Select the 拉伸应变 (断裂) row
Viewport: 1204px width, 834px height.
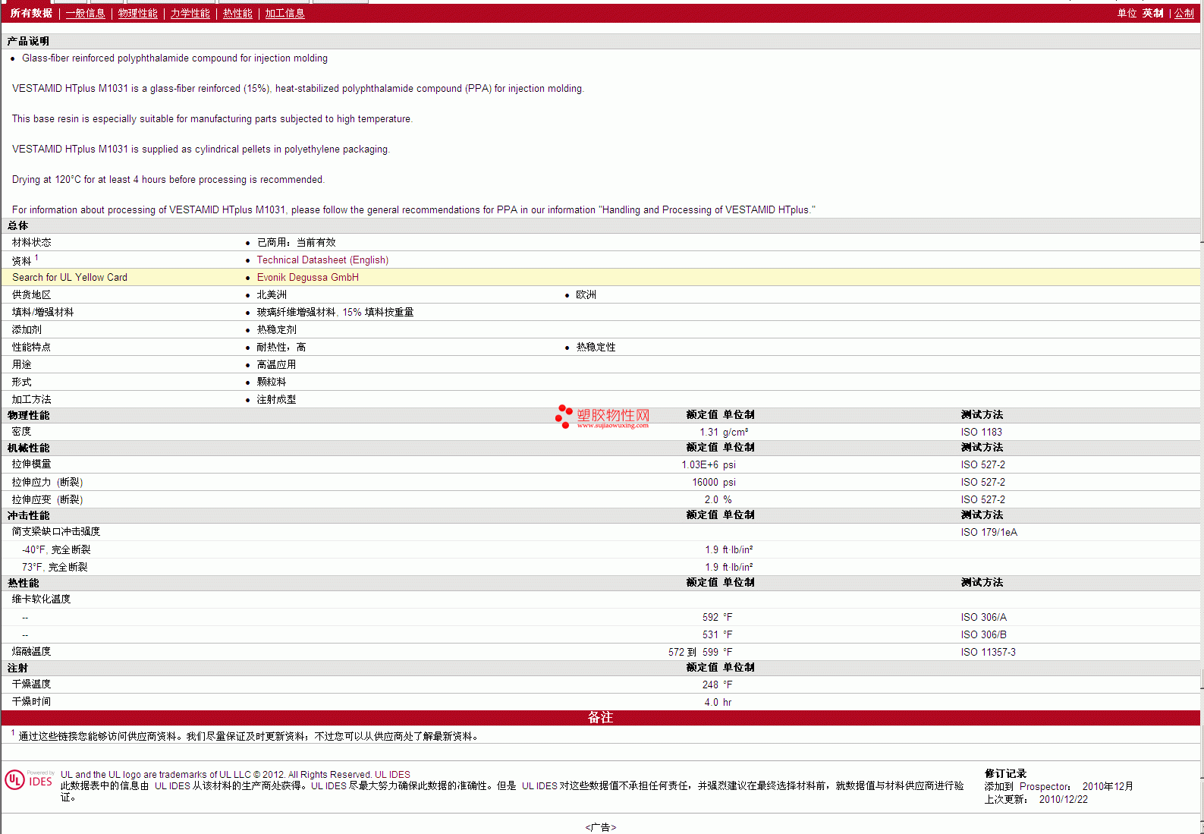tap(601, 500)
